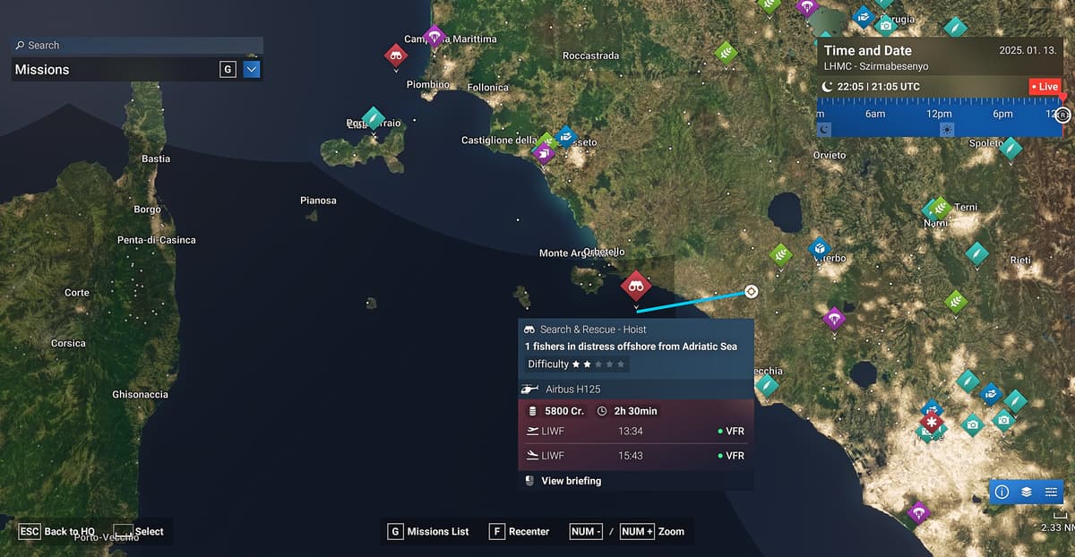Click the search magnifier icon
This screenshot has width=1075, height=557.
(x=20, y=45)
